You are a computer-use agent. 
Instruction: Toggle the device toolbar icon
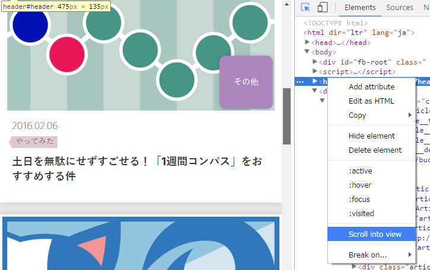[x=323, y=7]
